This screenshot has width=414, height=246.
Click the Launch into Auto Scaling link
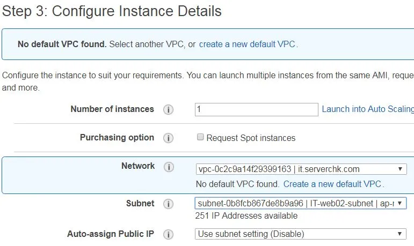368,109
